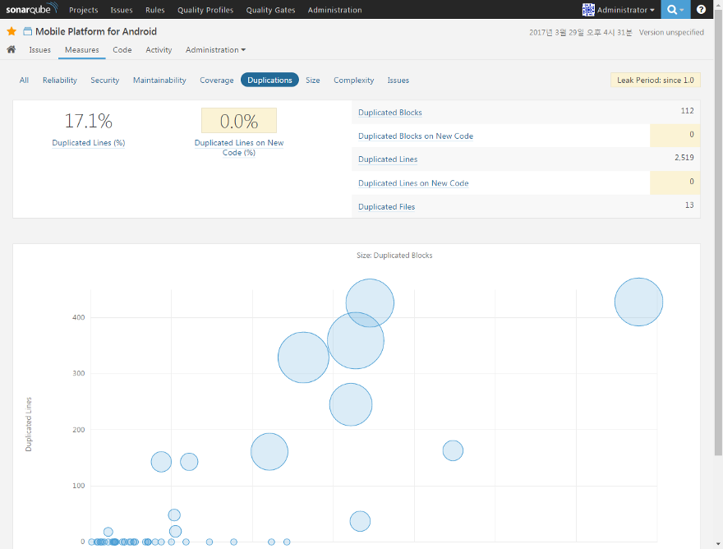Open the Duplicated Blocks measure link

390,112
